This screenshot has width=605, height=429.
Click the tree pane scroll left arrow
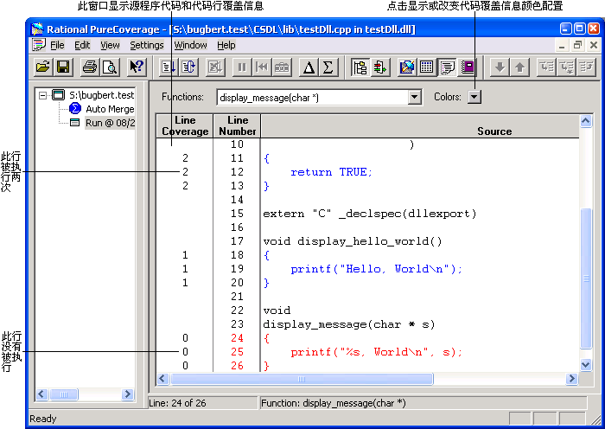coord(41,394)
